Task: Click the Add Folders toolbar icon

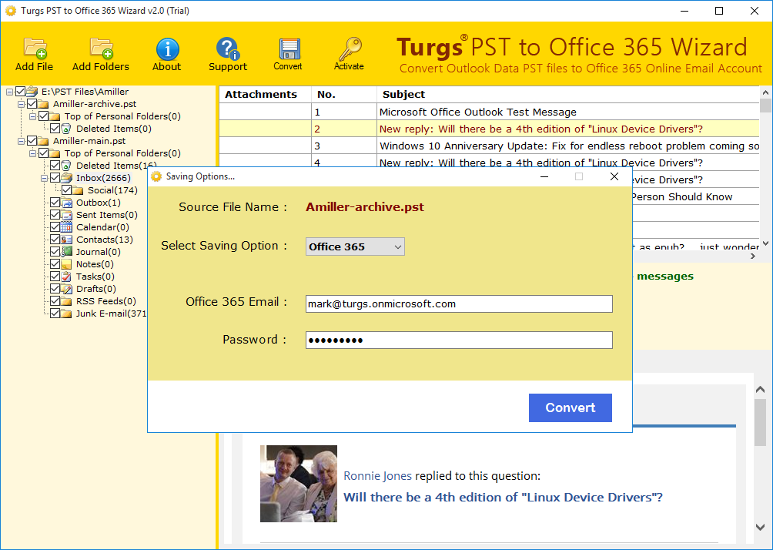Action: click(x=101, y=49)
